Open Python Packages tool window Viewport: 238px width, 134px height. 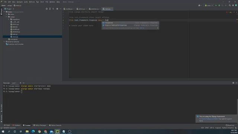[40, 125]
